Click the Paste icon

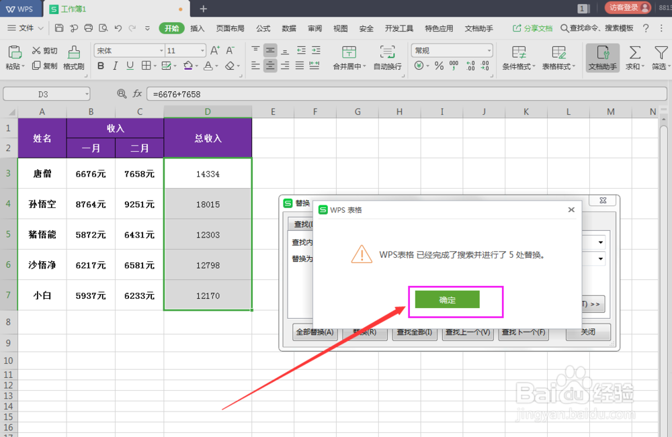[15, 52]
